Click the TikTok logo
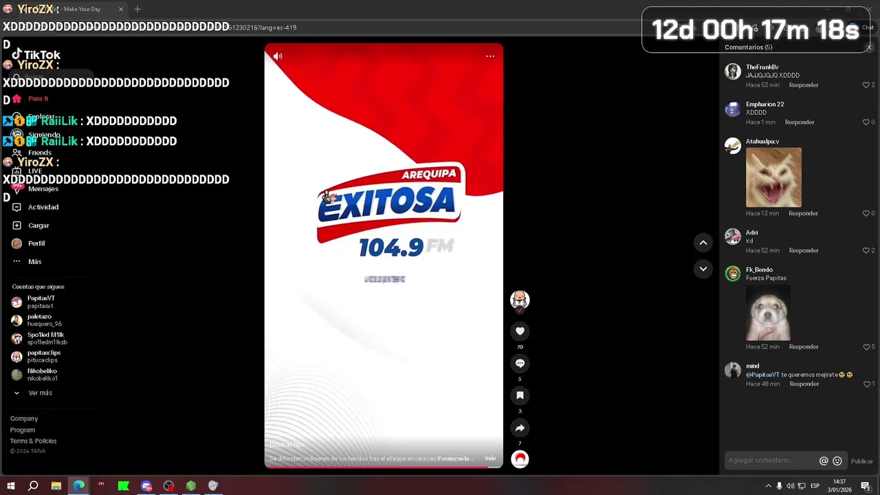 coord(36,55)
